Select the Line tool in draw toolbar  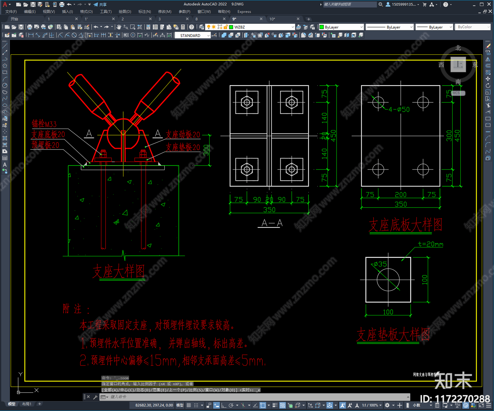point(5,46)
